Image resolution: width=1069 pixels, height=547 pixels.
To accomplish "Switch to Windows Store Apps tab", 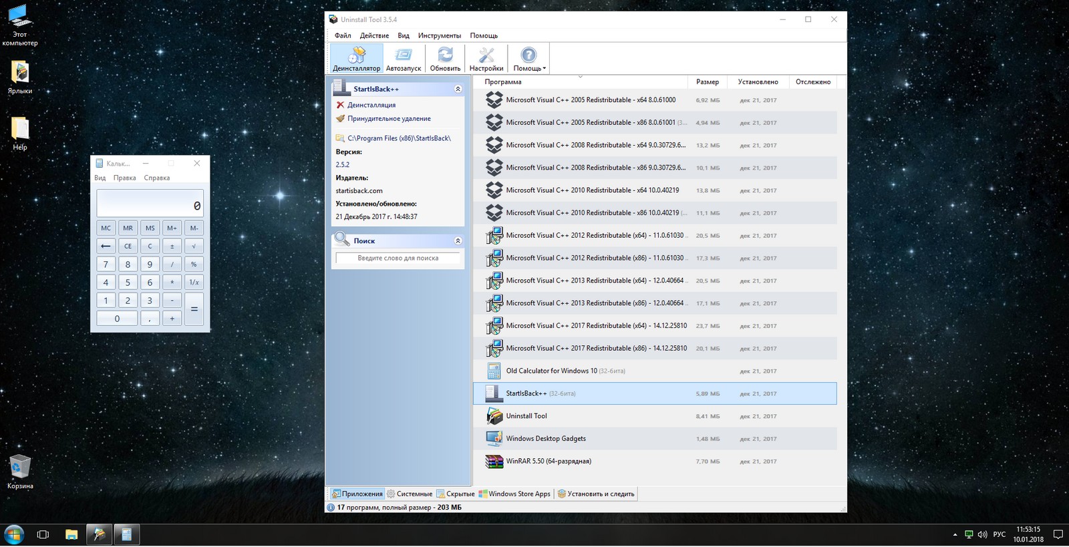I will point(515,494).
